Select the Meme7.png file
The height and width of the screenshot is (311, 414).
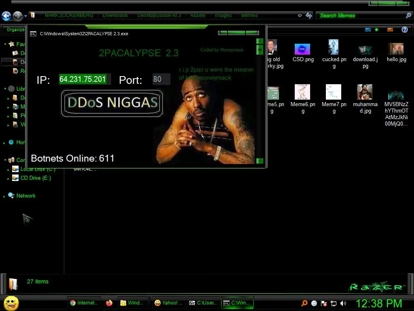[x=334, y=99]
